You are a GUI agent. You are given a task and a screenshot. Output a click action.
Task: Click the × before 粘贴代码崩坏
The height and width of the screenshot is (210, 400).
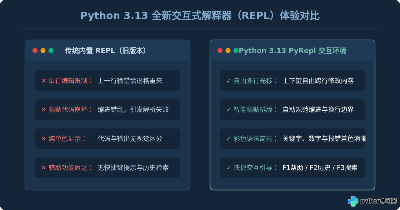[x=44, y=110]
